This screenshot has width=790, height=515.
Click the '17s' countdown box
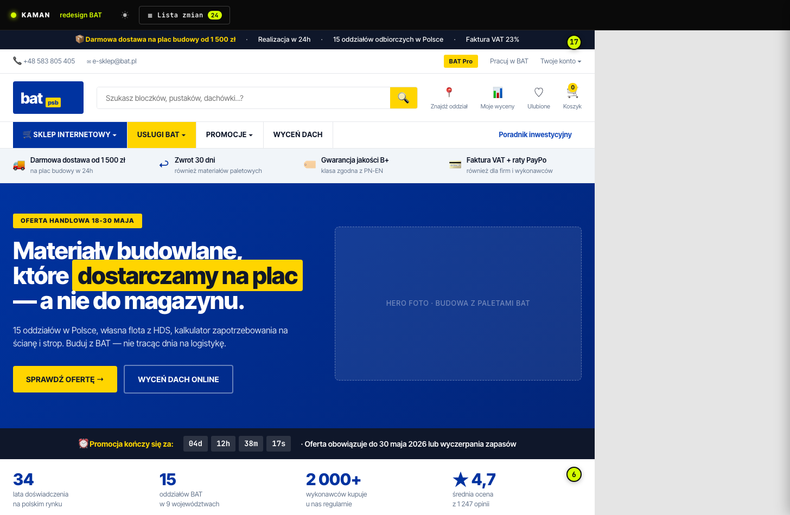279,444
